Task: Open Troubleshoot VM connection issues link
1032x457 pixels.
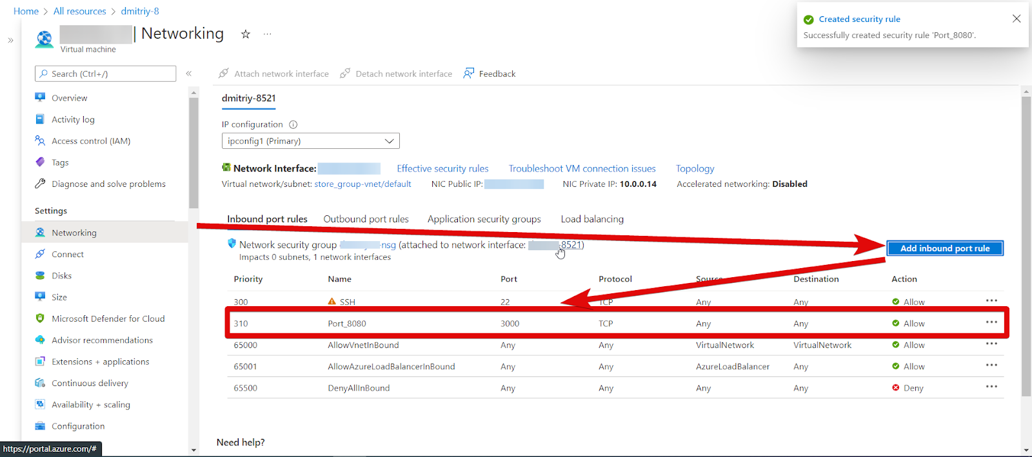Action: pos(582,168)
